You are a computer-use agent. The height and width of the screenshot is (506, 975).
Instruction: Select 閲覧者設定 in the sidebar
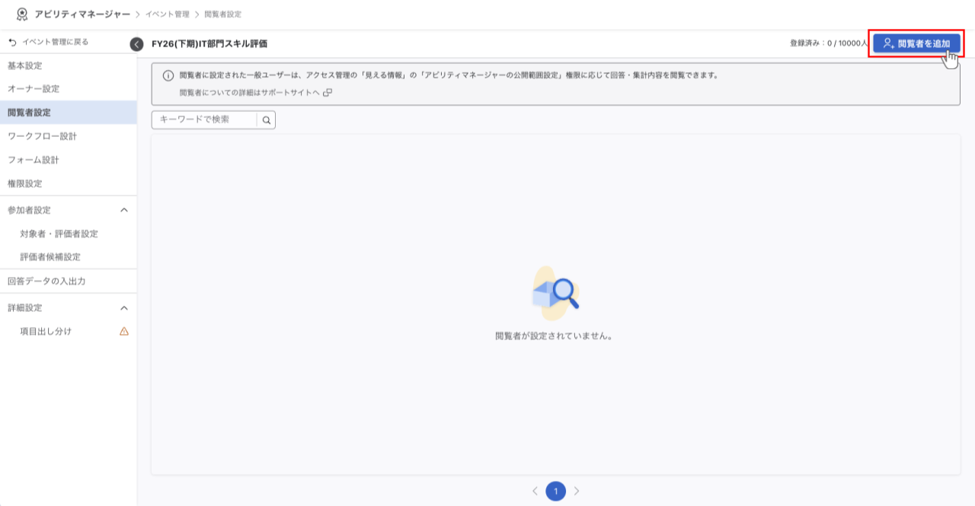click(69, 113)
